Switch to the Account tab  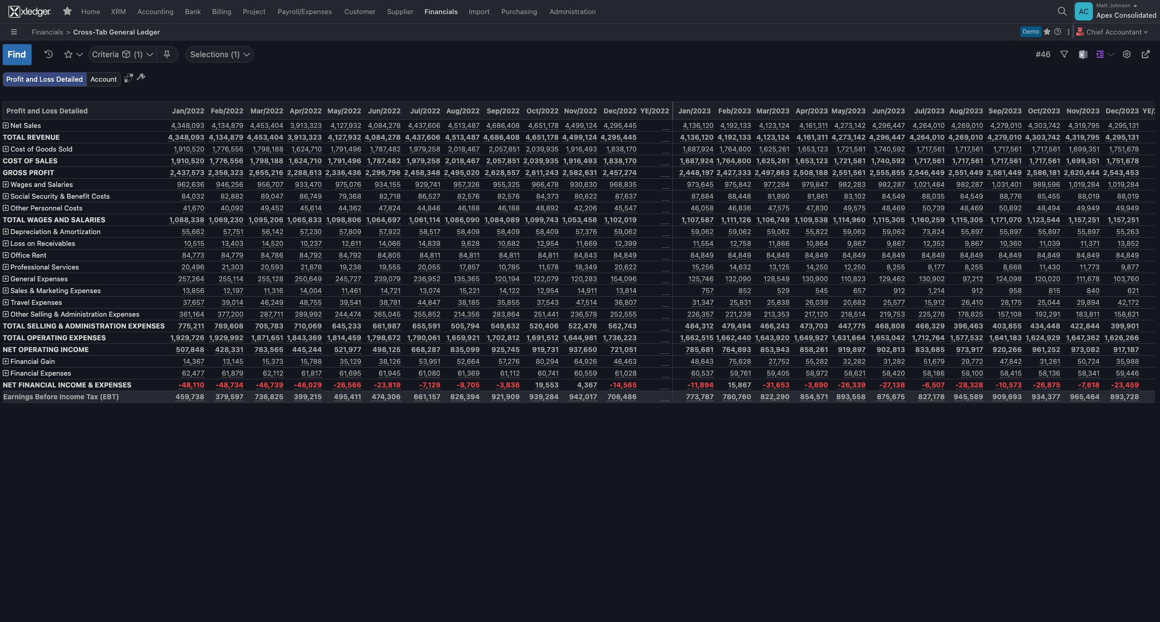pos(103,79)
